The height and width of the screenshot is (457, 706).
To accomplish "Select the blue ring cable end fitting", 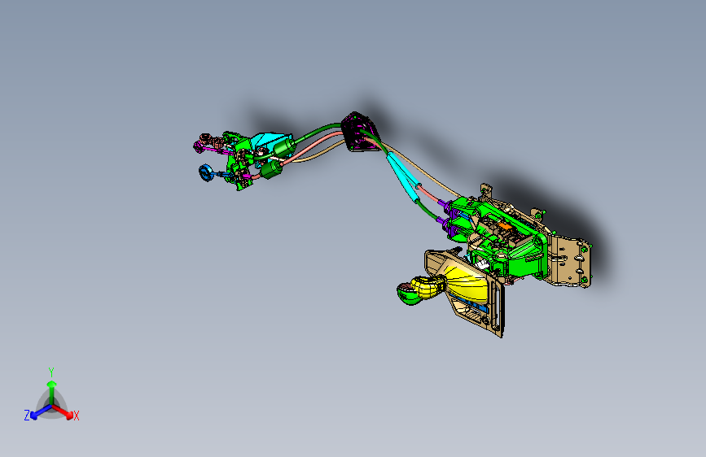I will click(x=206, y=172).
